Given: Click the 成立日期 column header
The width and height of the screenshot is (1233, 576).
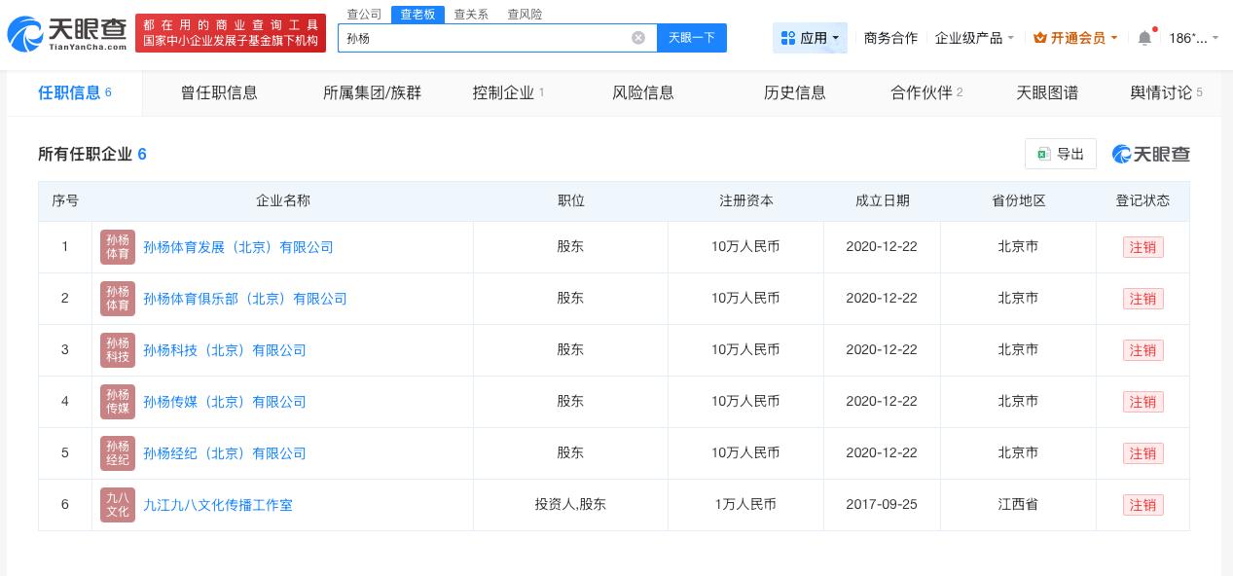Looking at the screenshot, I should tap(883, 200).
